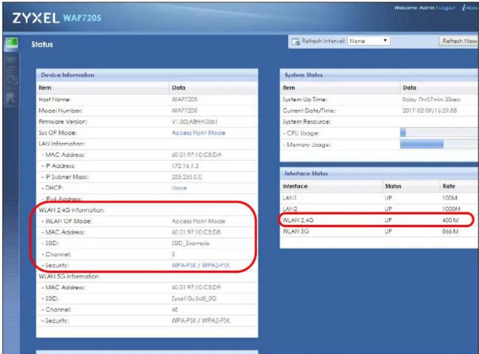
Task: Select the fourth sidebar icon below Status
Action: (x=12, y=98)
